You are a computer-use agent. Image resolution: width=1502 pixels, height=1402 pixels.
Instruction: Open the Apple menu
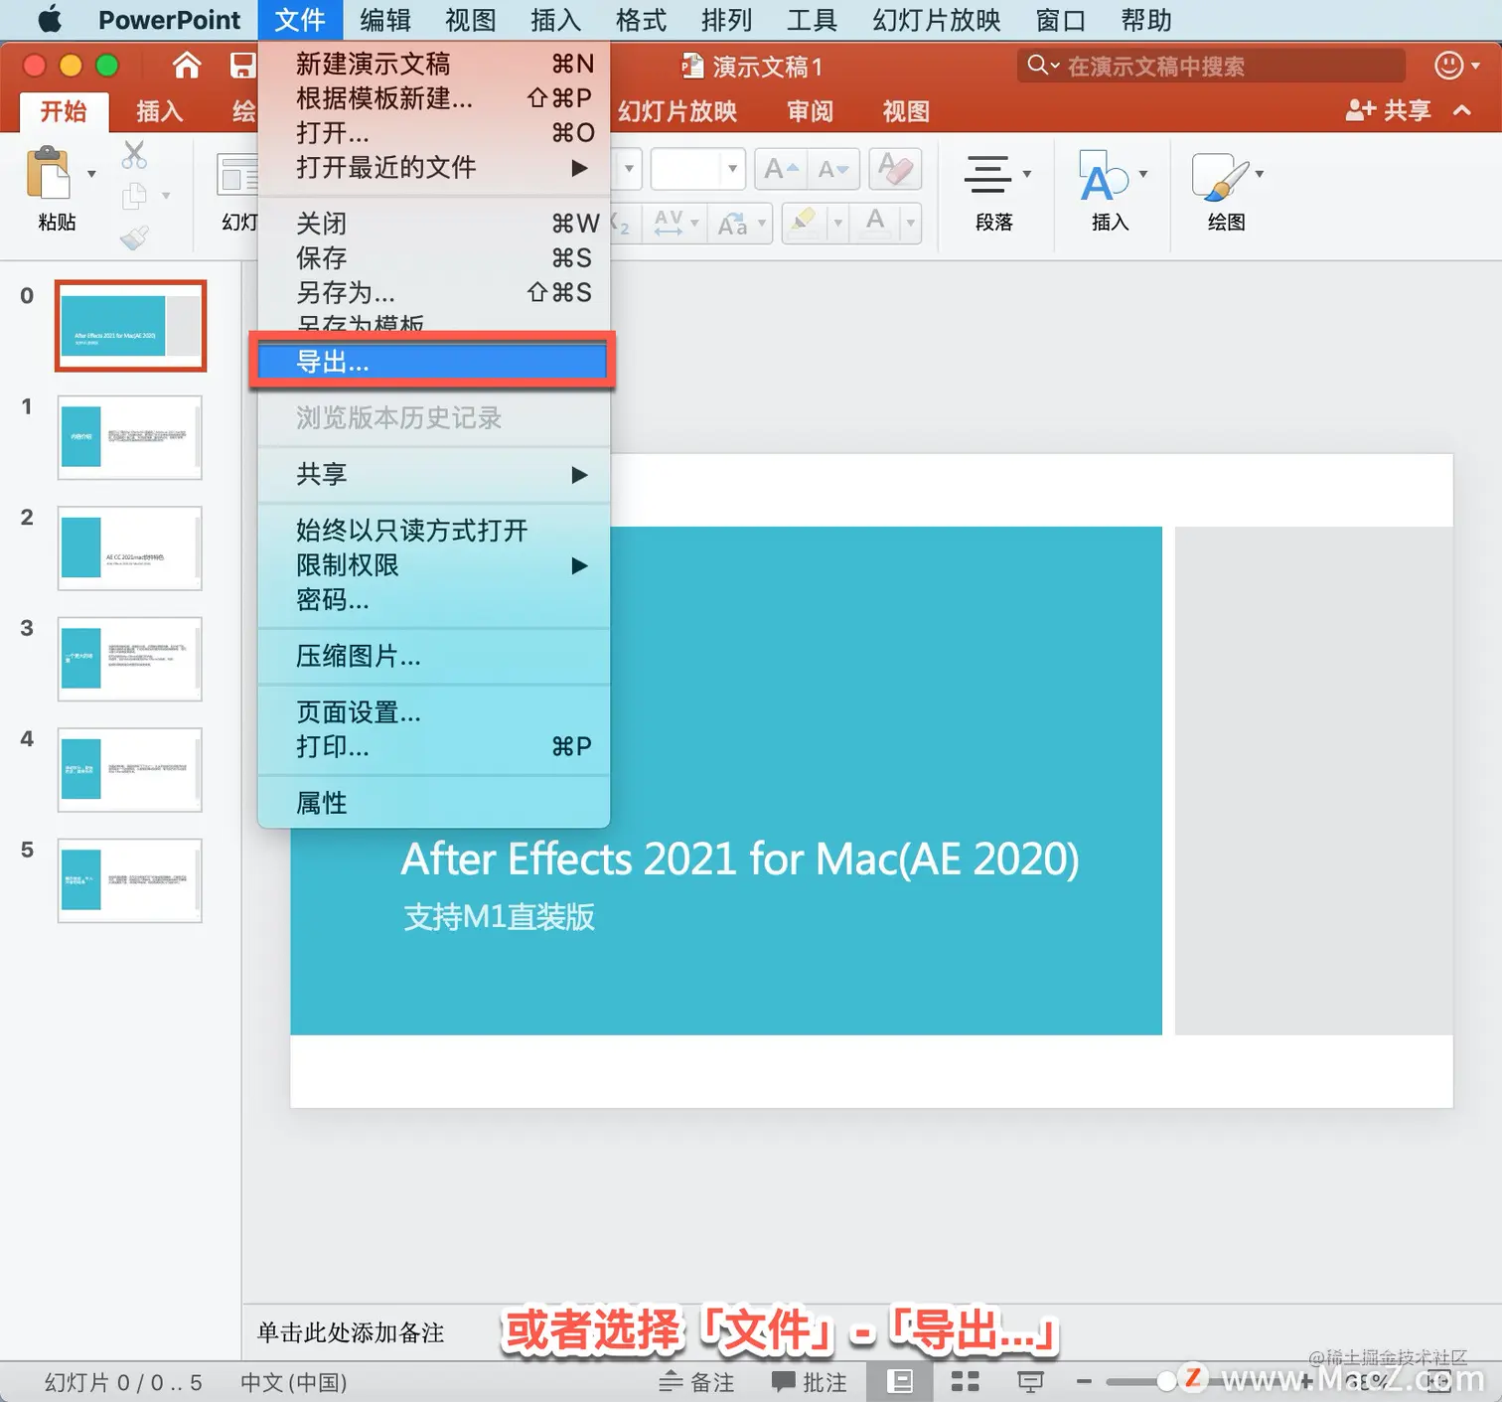[x=49, y=20]
